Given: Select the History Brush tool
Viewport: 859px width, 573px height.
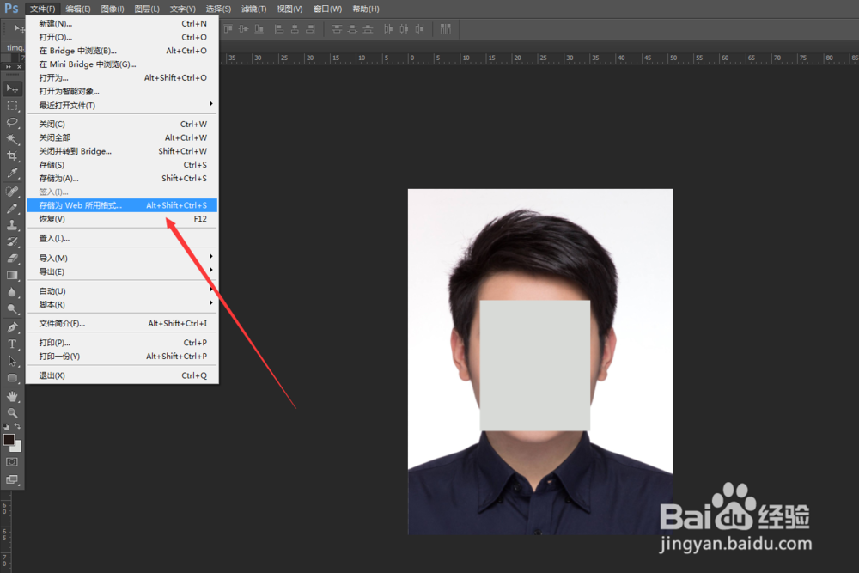Looking at the screenshot, I should coord(12,241).
